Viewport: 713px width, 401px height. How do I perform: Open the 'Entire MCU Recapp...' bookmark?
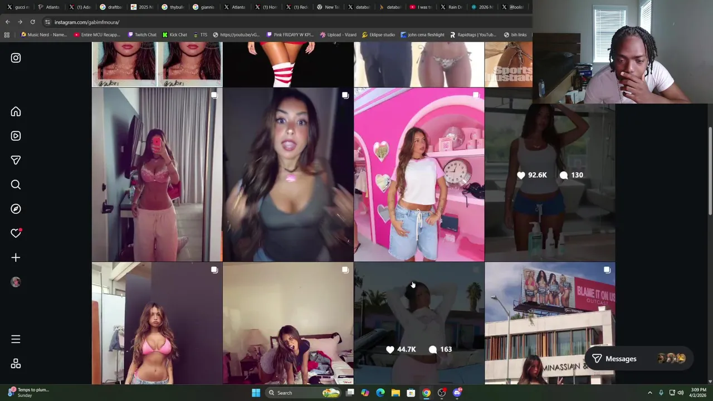(97, 35)
